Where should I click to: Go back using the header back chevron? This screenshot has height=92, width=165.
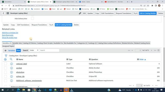tap(3, 13)
